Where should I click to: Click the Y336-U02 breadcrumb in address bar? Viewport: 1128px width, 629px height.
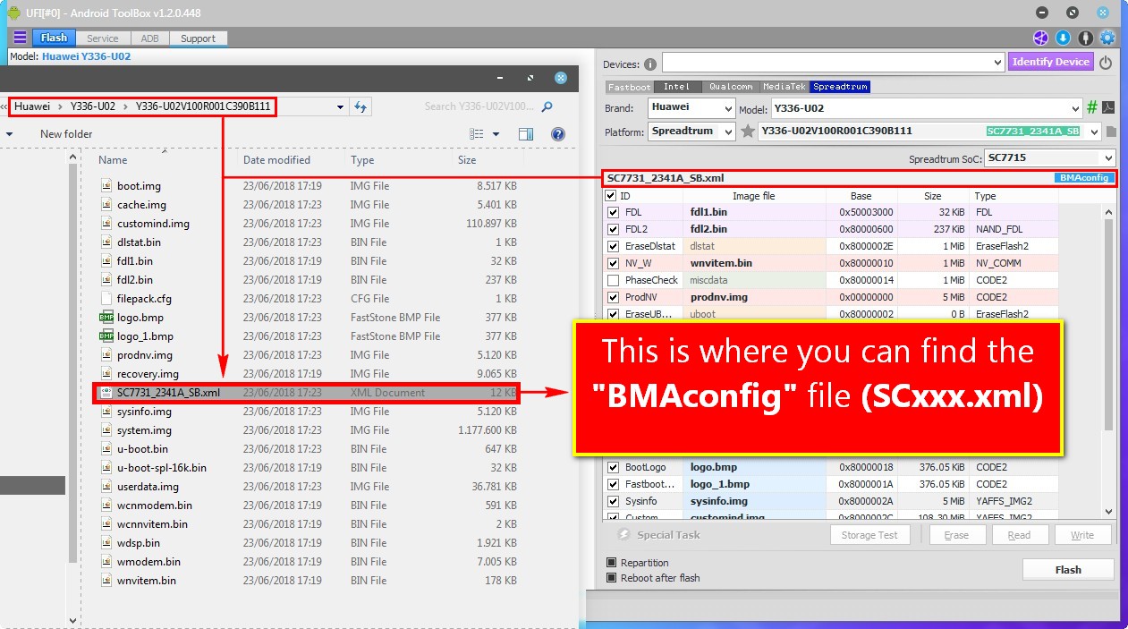94,106
